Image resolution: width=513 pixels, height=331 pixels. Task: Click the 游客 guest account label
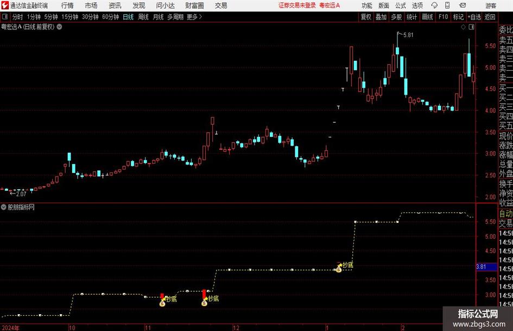pos(490,5)
